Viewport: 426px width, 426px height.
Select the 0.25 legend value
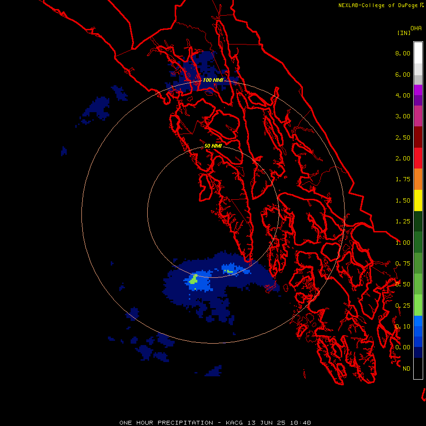tap(403, 306)
